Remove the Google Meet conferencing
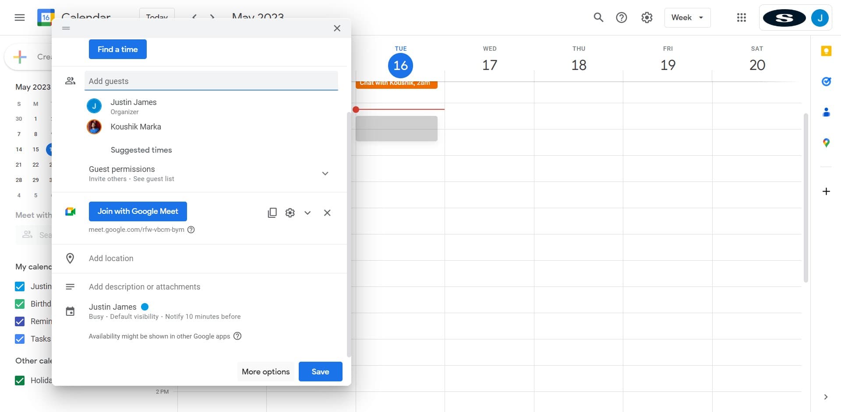841x412 pixels. pos(327,213)
